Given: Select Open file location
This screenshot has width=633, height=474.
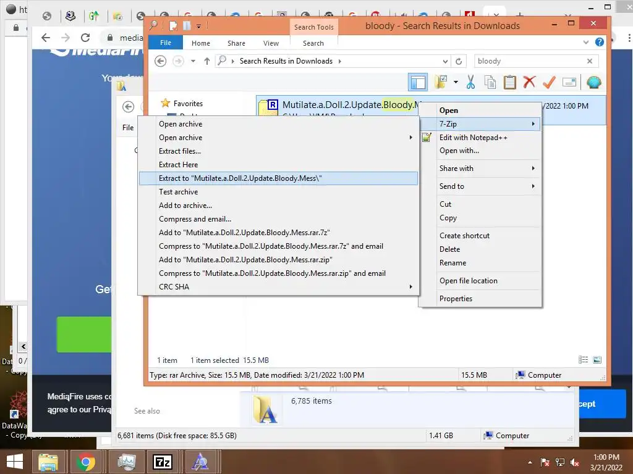Looking at the screenshot, I should (480, 281).
